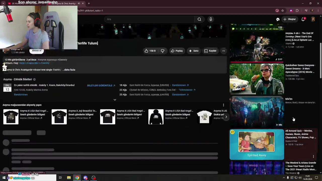Open options menu for All Around Quiz video

coord(313,156)
